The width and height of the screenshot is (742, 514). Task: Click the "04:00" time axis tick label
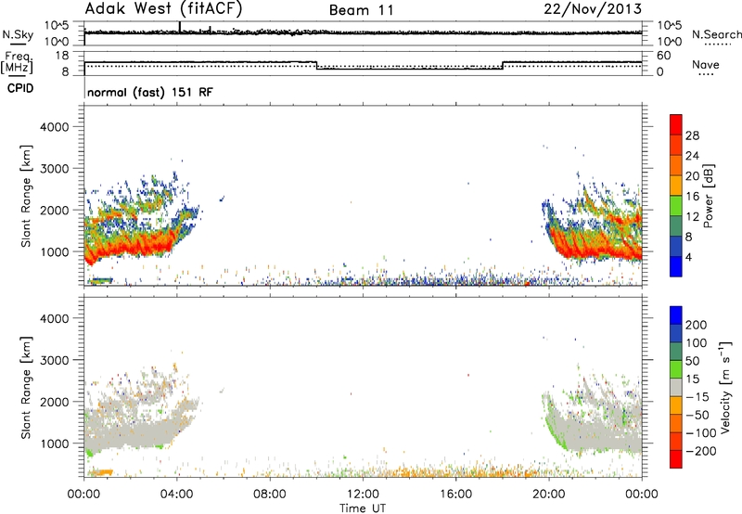[x=176, y=495]
